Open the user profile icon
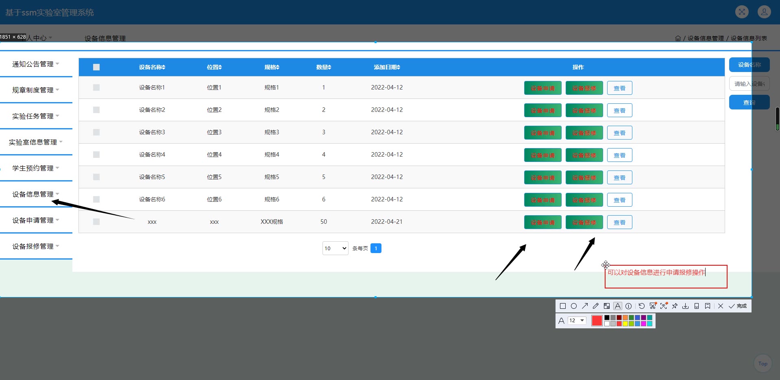 pos(764,12)
